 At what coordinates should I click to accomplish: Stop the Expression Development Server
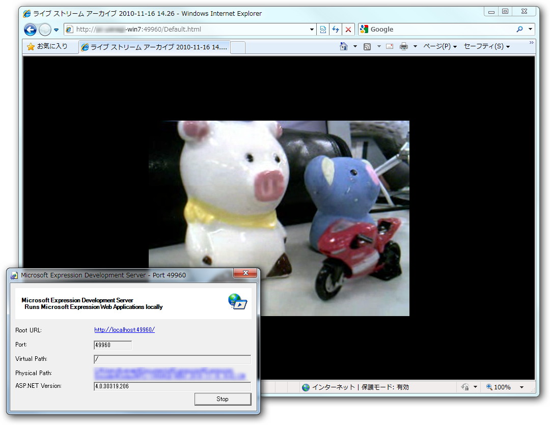[223, 399]
